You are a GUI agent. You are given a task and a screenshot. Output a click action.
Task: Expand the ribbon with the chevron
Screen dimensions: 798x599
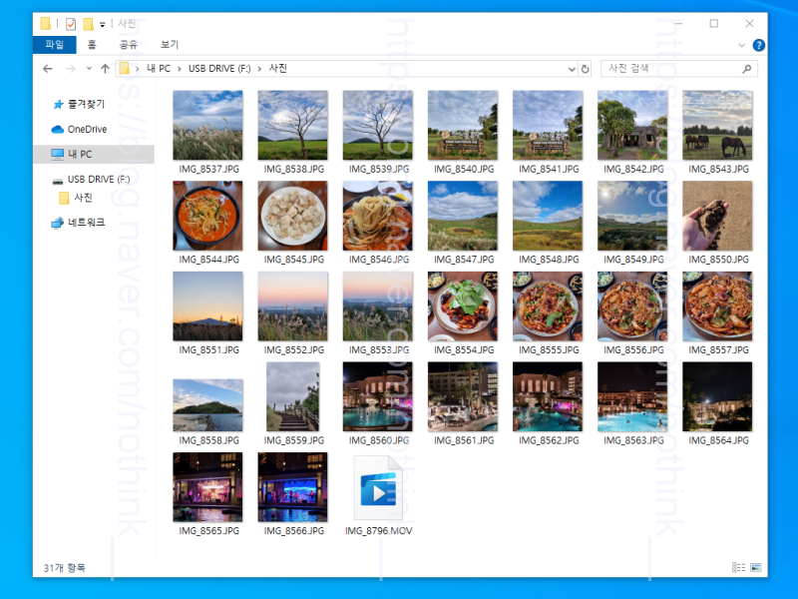741,45
